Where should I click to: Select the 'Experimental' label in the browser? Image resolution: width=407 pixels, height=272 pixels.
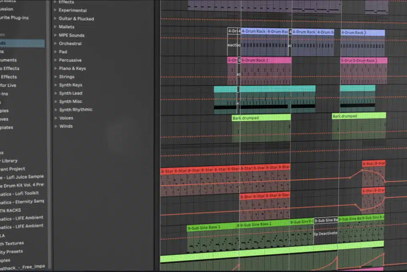73,11
